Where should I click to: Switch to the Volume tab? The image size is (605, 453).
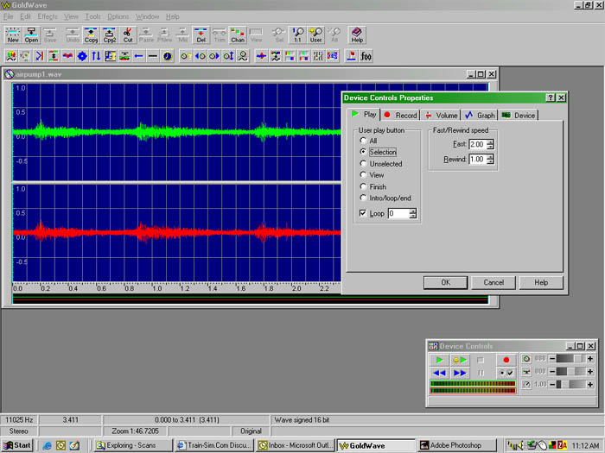(x=442, y=115)
